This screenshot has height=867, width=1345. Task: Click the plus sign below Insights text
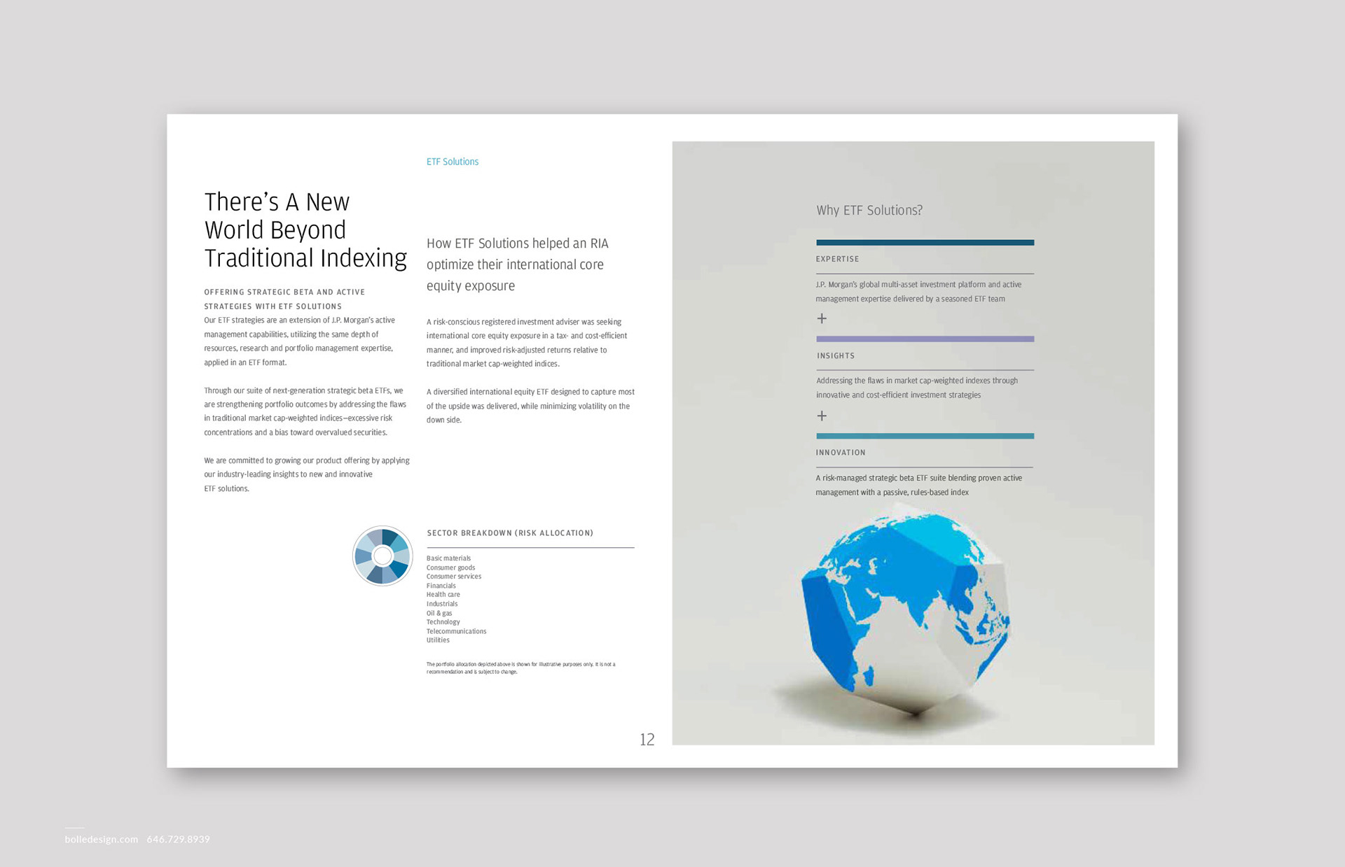click(x=822, y=416)
